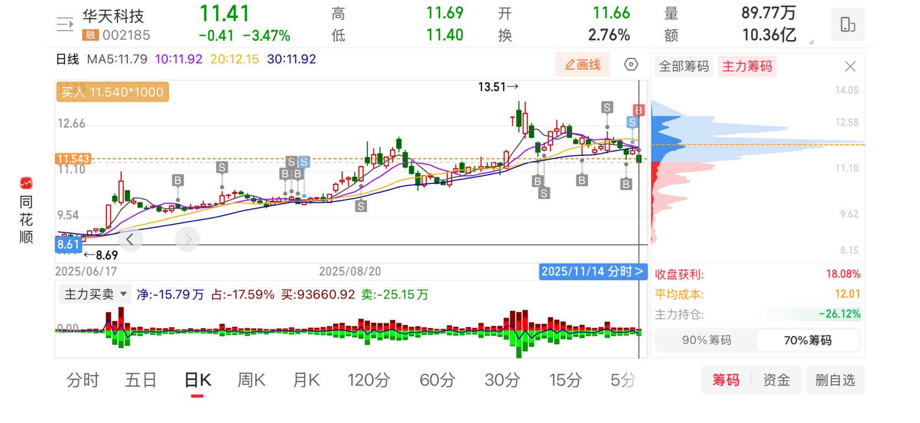920x423 pixels.
Task: Click the 主力持仓 -26.12% bar
Action: coord(813,314)
